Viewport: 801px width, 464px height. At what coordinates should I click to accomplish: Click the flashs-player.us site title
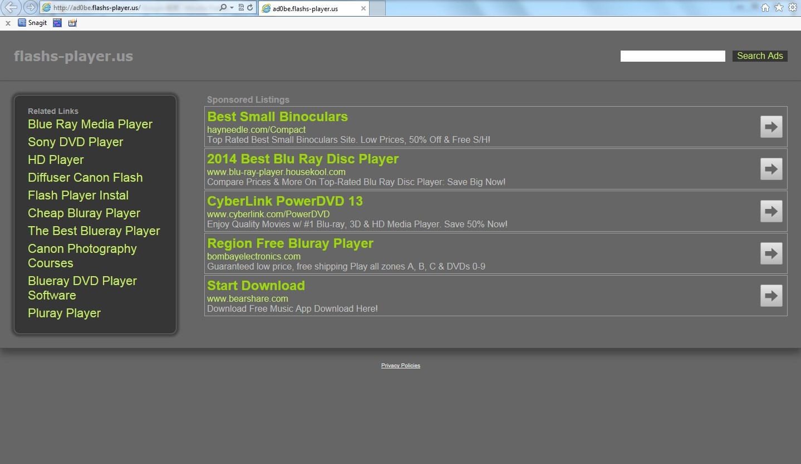pyautogui.click(x=73, y=56)
